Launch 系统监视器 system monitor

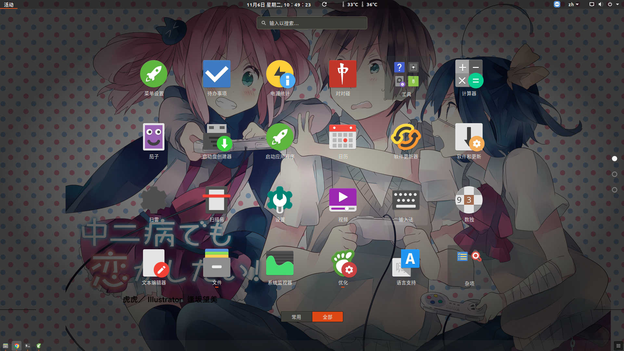[x=280, y=267]
